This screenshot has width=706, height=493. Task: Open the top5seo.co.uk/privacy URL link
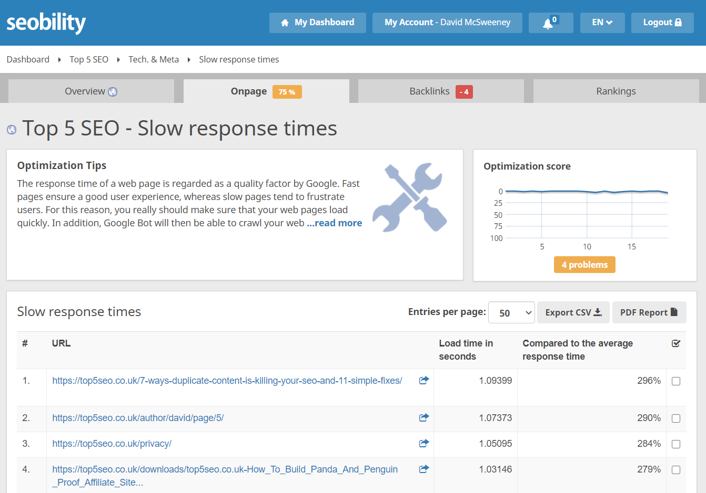pyautogui.click(x=112, y=444)
